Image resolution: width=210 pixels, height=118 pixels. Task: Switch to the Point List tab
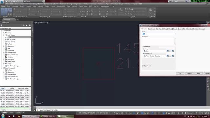click(x=196, y=29)
